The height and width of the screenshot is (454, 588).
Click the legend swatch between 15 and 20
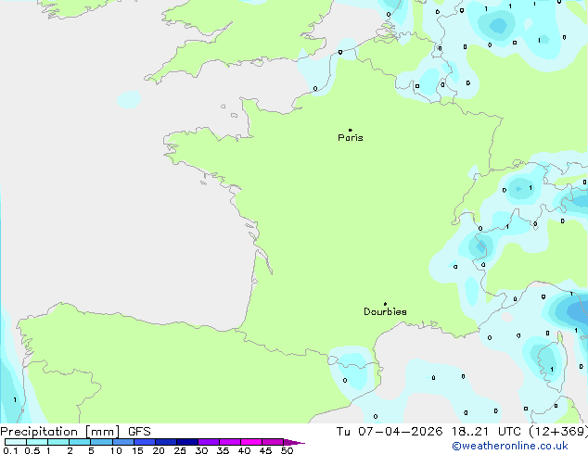coord(145,442)
